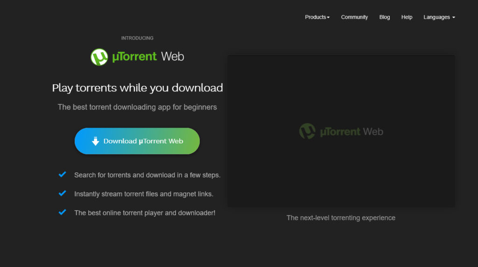
Task: Click the µTorrent round logo icon
Action: [x=99, y=57]
